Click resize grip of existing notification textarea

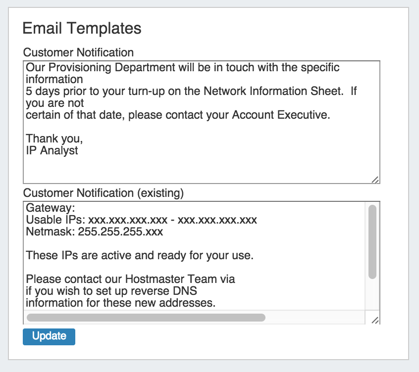375,320
